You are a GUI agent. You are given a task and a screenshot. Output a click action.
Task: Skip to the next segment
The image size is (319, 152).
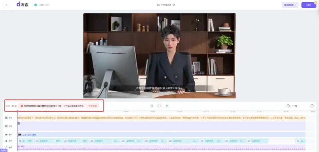167,106
